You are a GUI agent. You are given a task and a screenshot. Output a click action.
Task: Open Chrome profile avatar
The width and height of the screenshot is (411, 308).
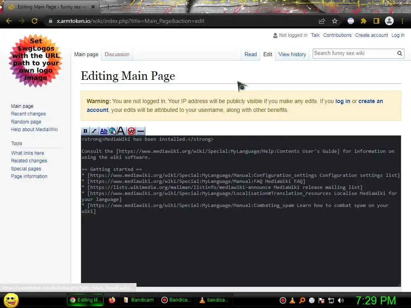(x=389, y=21)
